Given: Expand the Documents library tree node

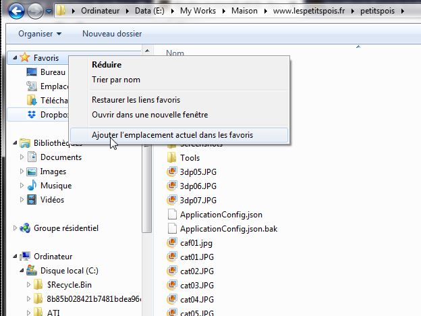Looking at the screenshot, I should click(x=22, y=157).
